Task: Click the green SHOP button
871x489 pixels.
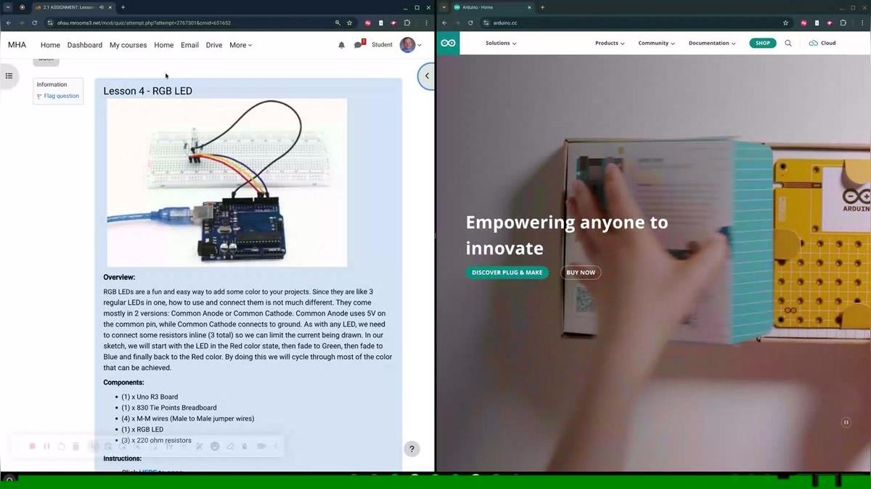Action: tap(762, 43)
